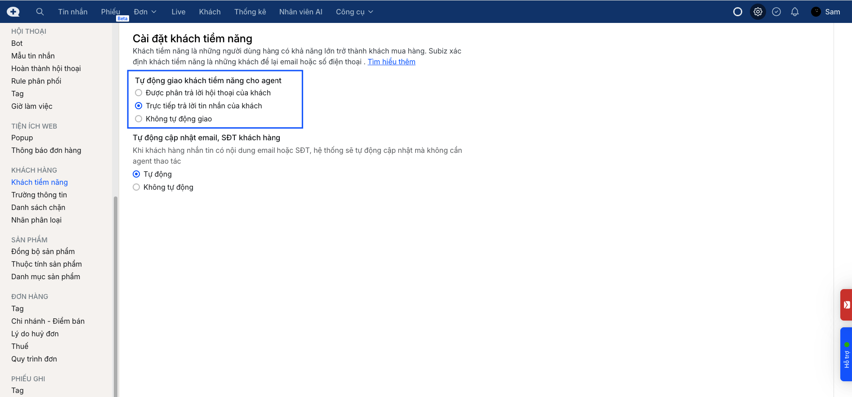Screen dimensions: 852x397
Task: Click the Subiz logo icon
Action: pos(13,12)
